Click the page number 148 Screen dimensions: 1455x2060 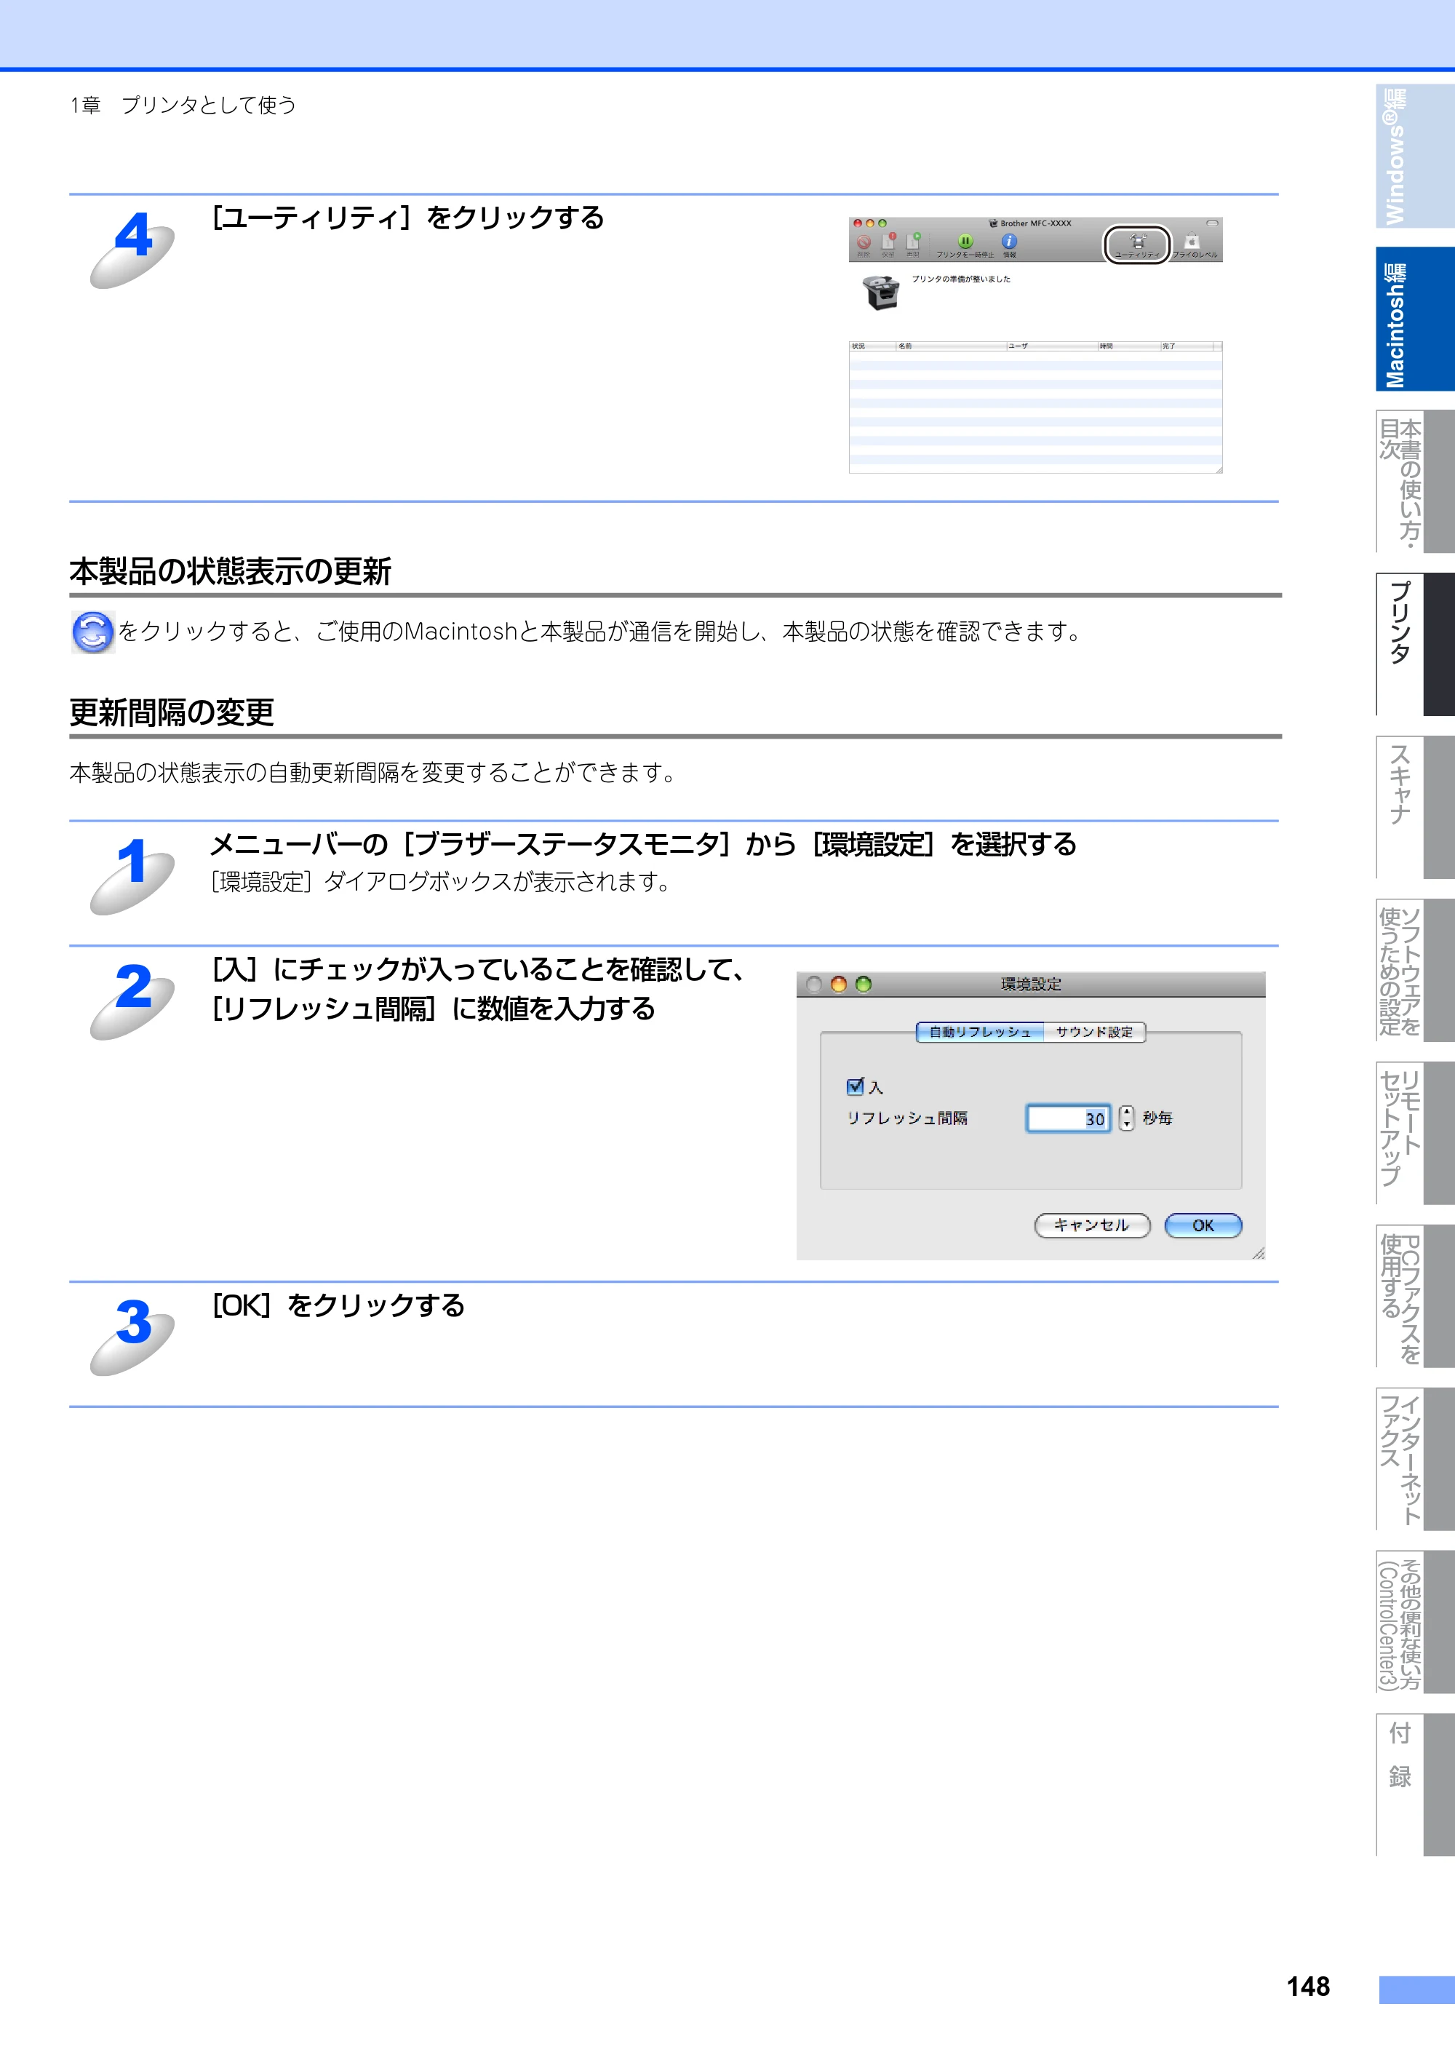point(1308,1987)
